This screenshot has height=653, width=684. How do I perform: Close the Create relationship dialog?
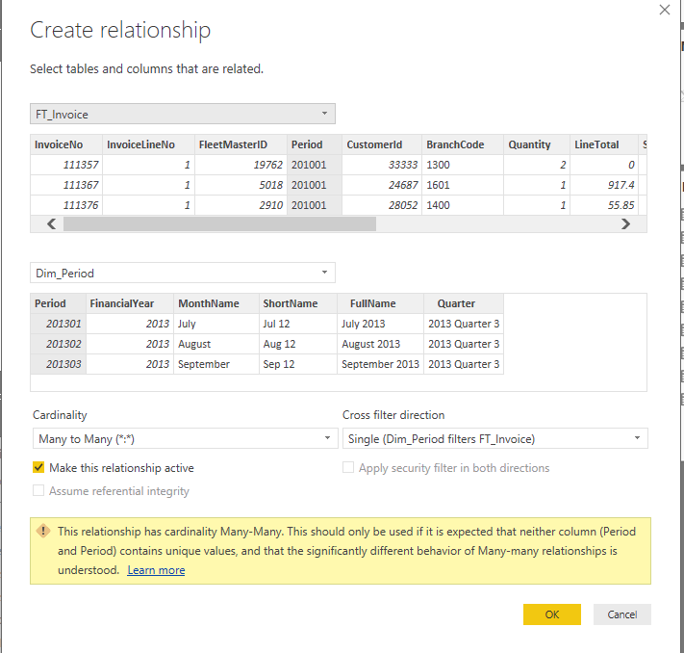(664, 10)
